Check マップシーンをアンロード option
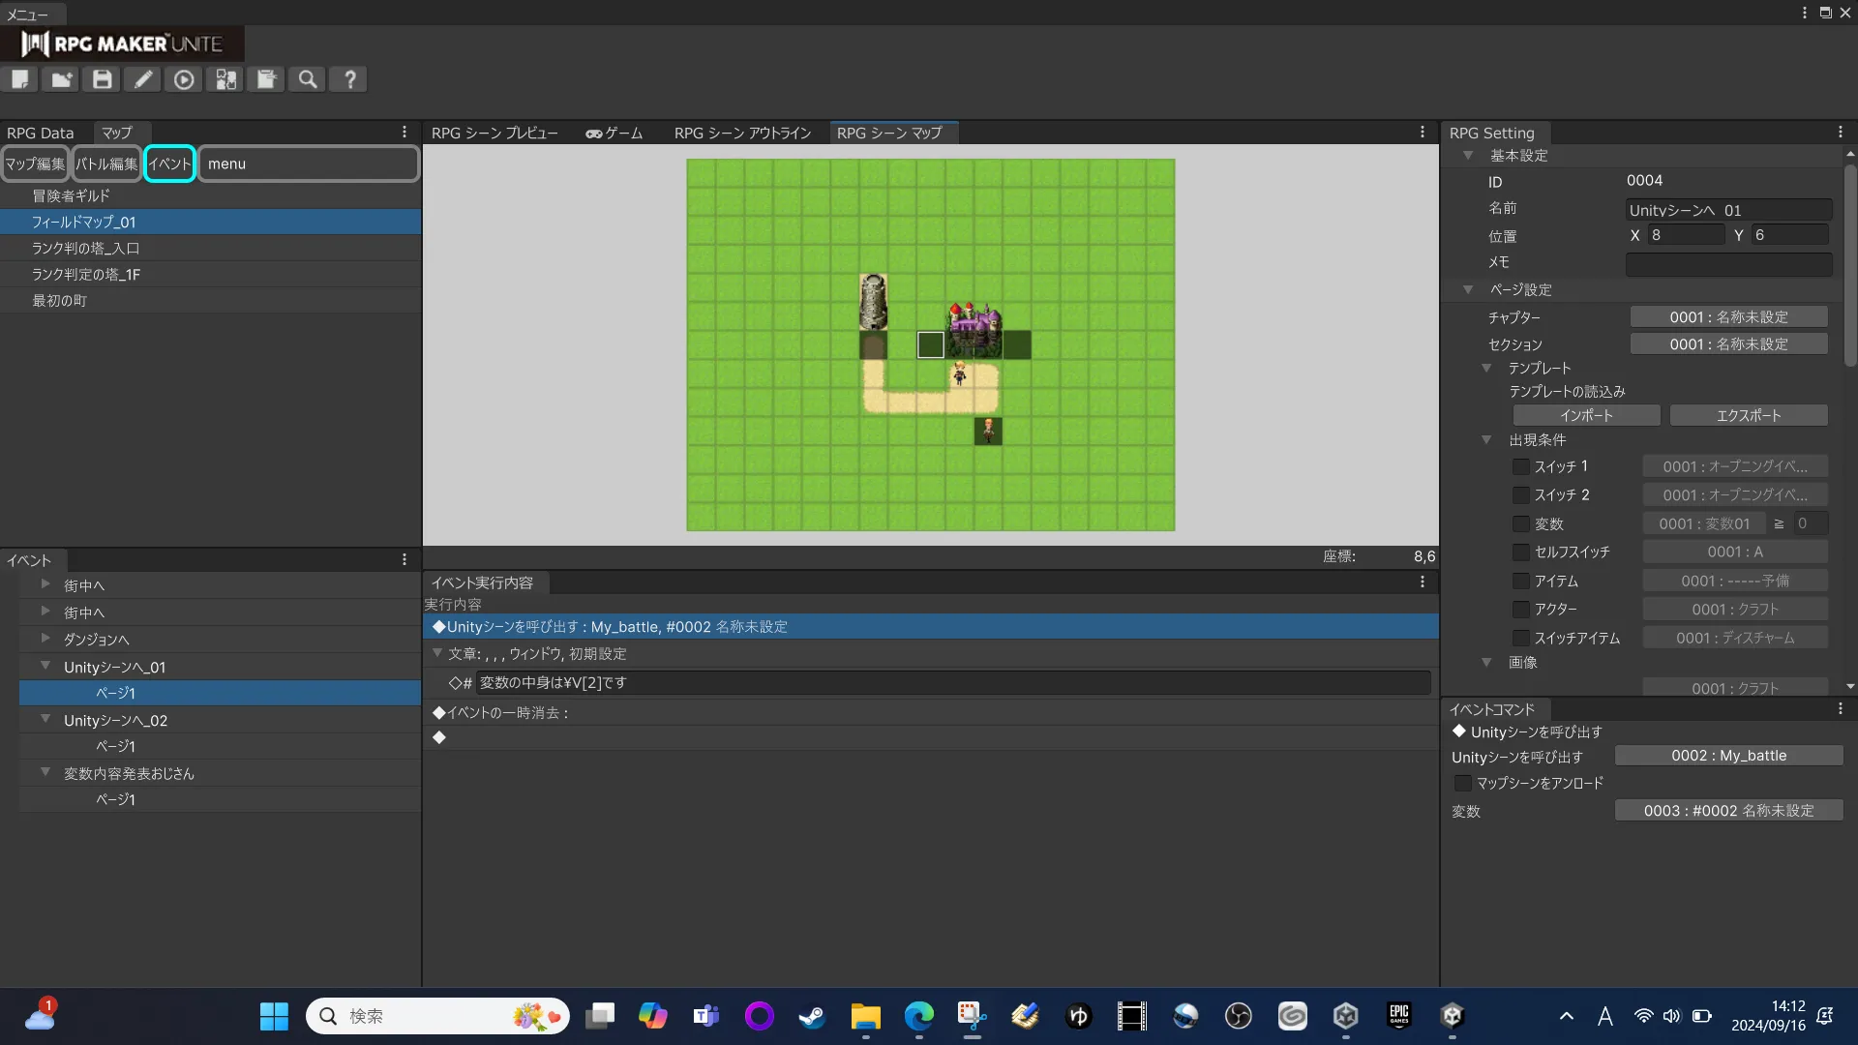This screenshot has width=1858, height=1045. pyautogui.click(x=1463, y=783)
